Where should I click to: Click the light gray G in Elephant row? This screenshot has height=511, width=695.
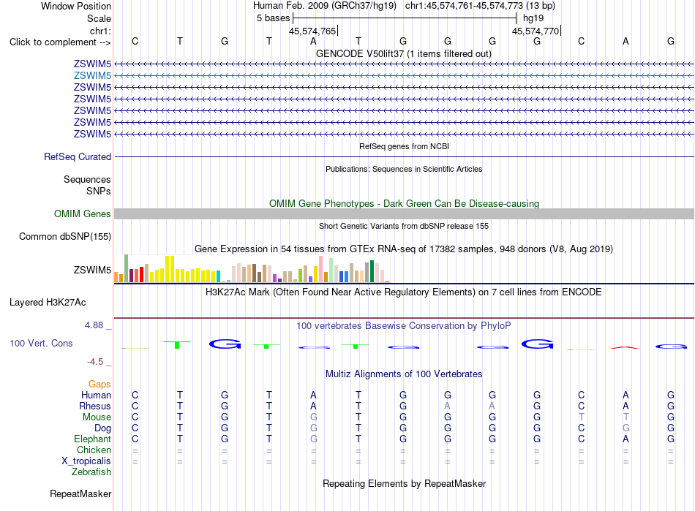pos(313,439)
